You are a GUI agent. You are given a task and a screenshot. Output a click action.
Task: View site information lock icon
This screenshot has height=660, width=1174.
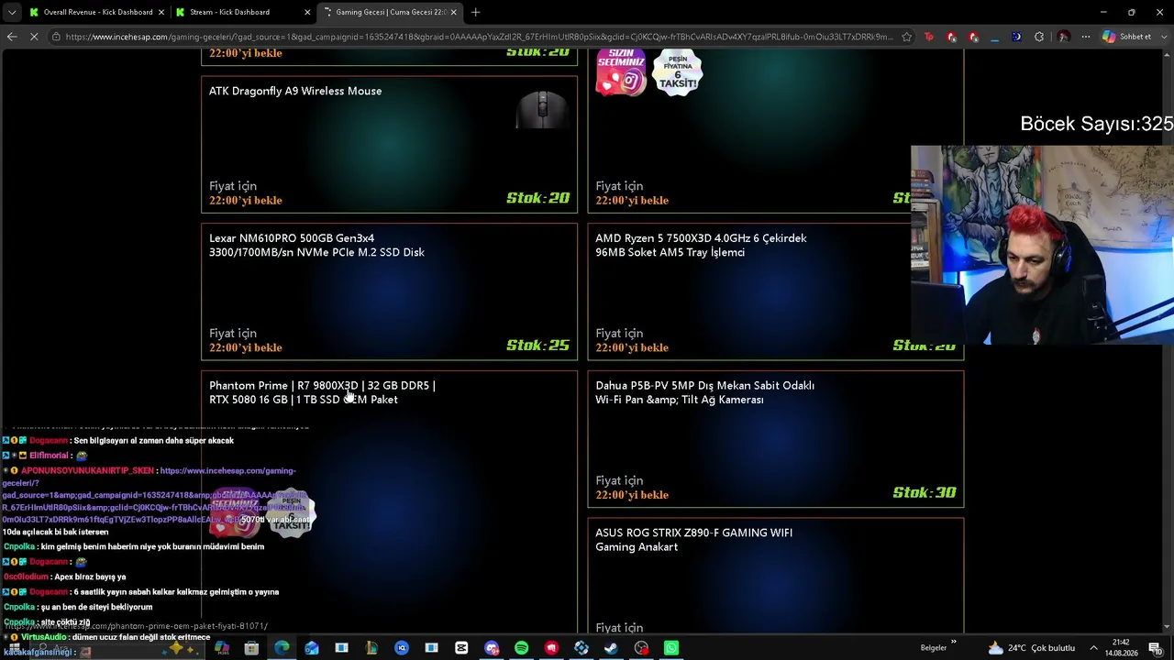tap(57, 37)
